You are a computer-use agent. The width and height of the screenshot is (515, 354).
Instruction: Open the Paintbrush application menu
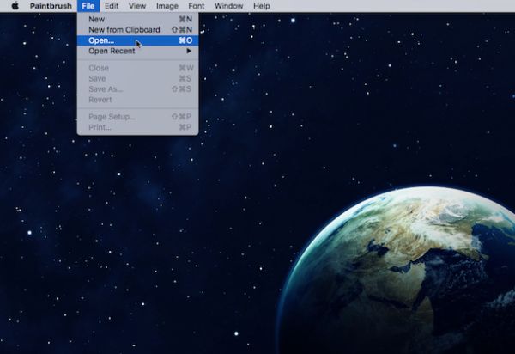tap(51, 6)
